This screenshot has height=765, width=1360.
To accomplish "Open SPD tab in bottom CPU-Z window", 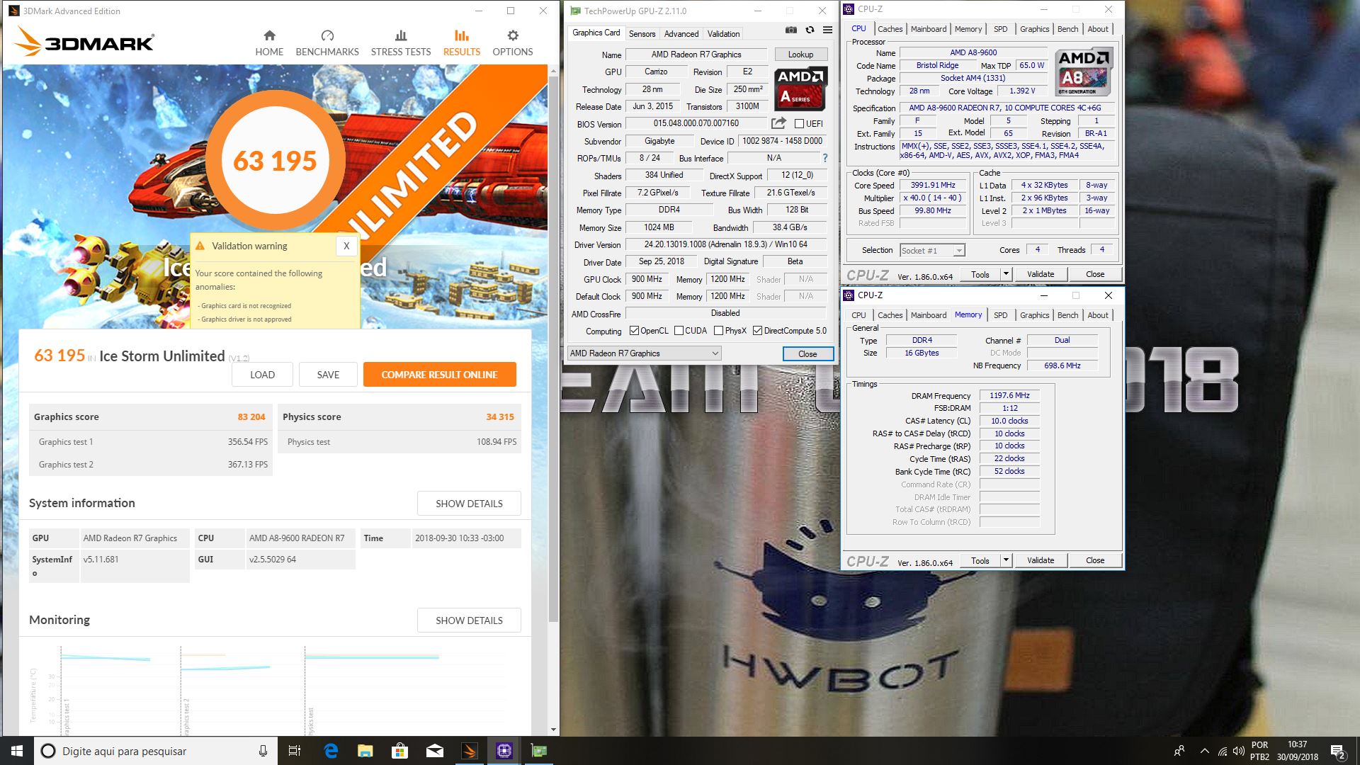I will click(x=1000, y=315).
